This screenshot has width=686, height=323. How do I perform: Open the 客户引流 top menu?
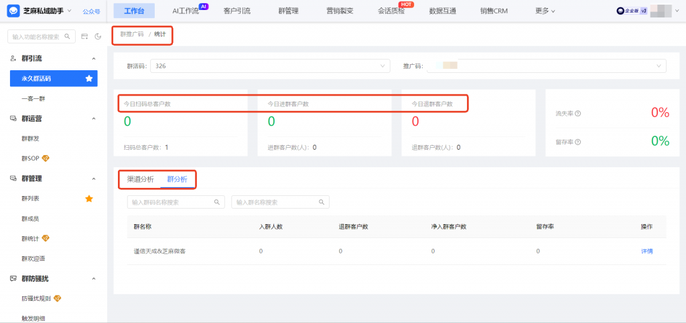tap(236, 11)
